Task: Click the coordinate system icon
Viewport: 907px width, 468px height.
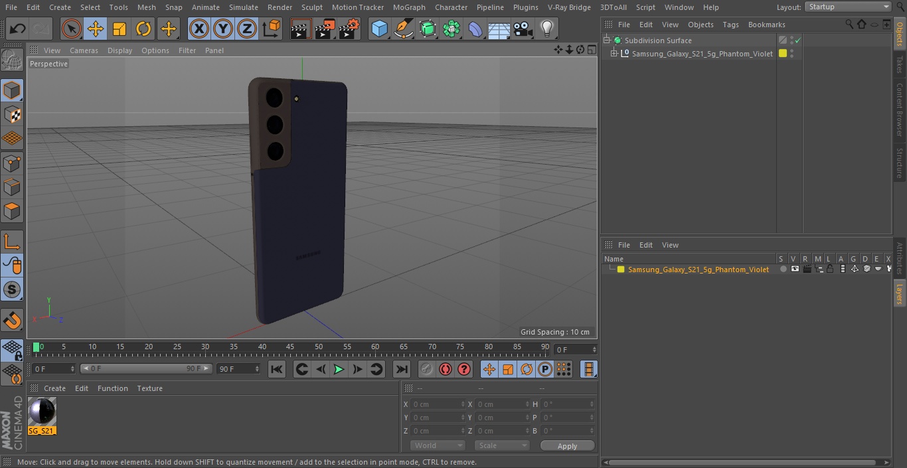Action: [272, 29]
